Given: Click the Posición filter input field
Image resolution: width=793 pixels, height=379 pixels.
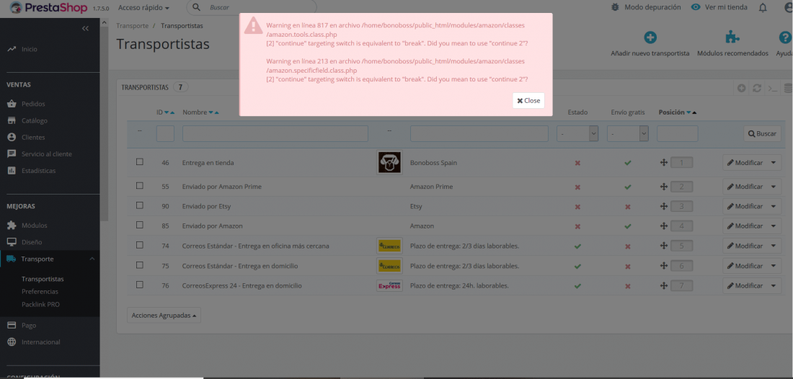Looking at the screenshot, I should 677,133.
